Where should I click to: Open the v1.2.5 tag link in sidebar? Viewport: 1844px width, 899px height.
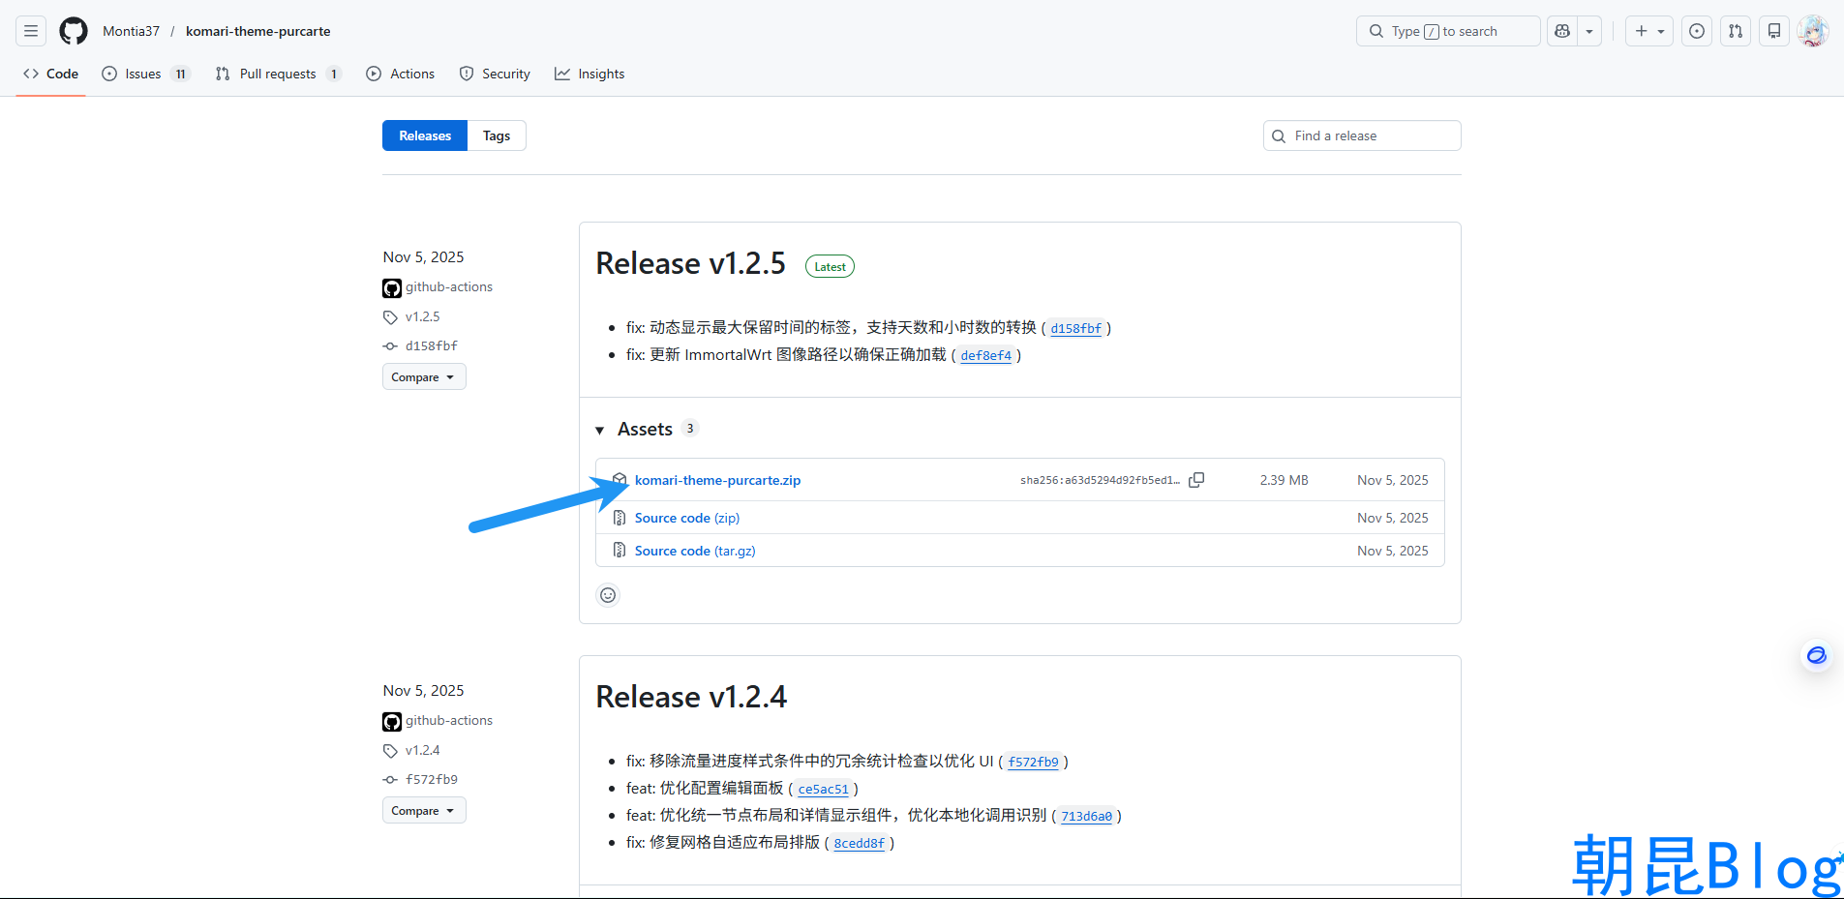pyautogui.click(x=422, y=316)
